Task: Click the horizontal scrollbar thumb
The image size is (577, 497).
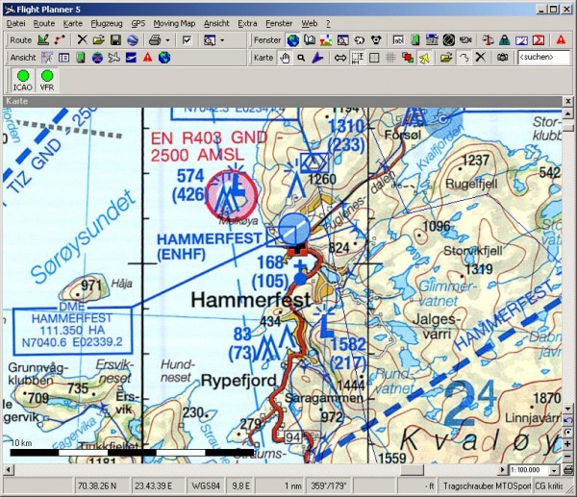Action: pos(412,470)
